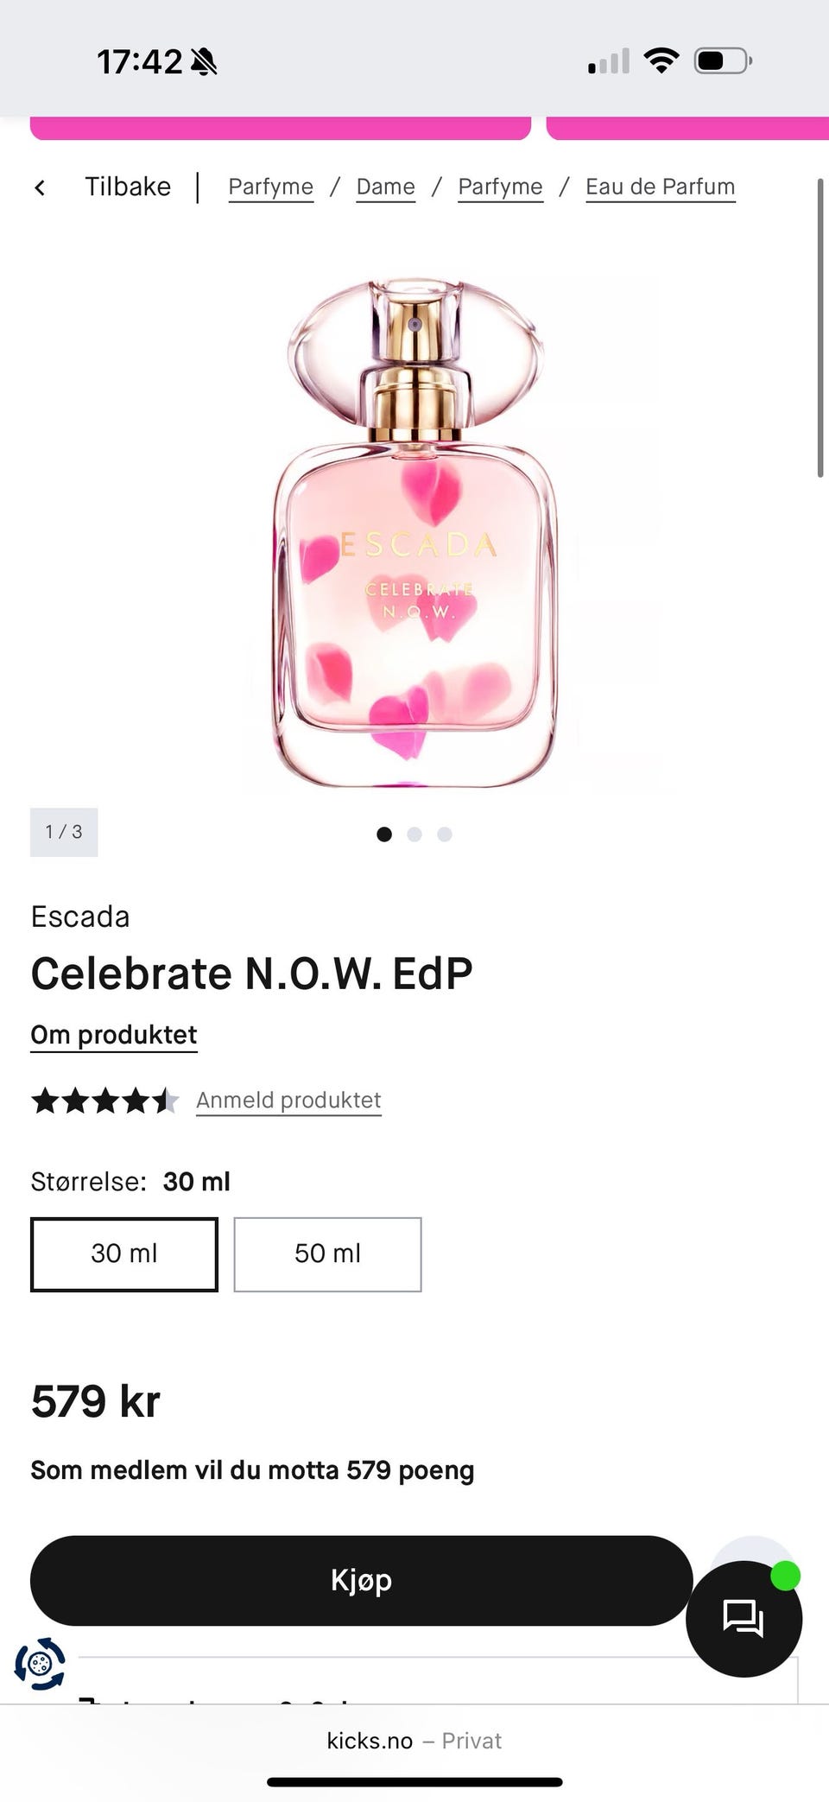The width and height of the screenshot is (829, 1802).
Task: Open the Anmeld produktet link
Action: 288,1101
